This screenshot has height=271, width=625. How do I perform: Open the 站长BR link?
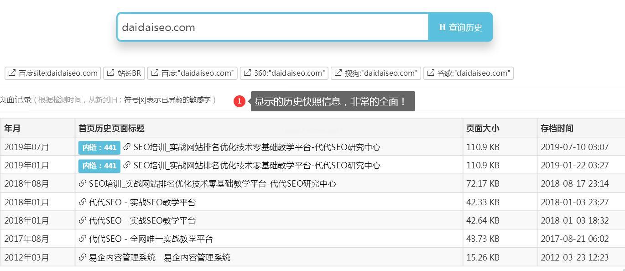pos(124,73)
